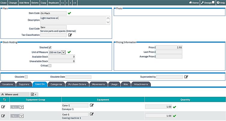Viewport: 226px width, 121px height.
Task: Edit the Cooling machine 1 row icon
Action: coord(3,116)
